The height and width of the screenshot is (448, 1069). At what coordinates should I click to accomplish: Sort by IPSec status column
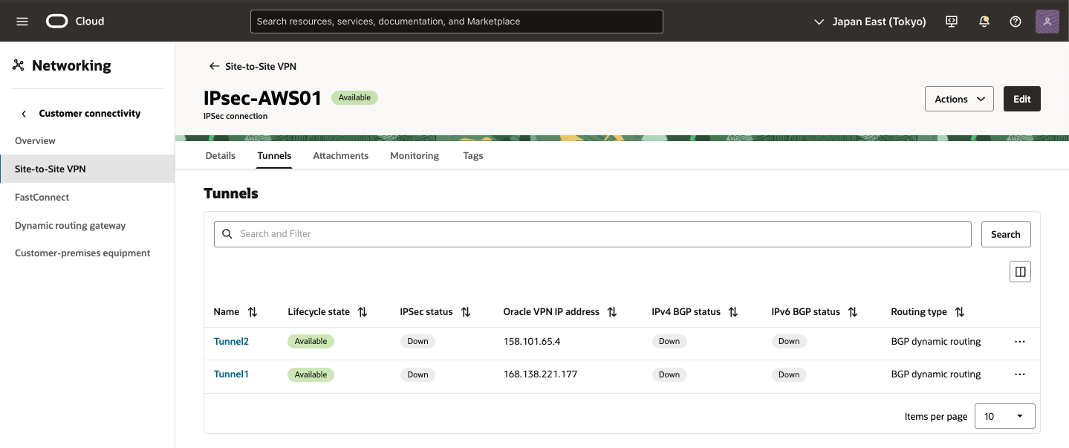(x=466, y=312)
